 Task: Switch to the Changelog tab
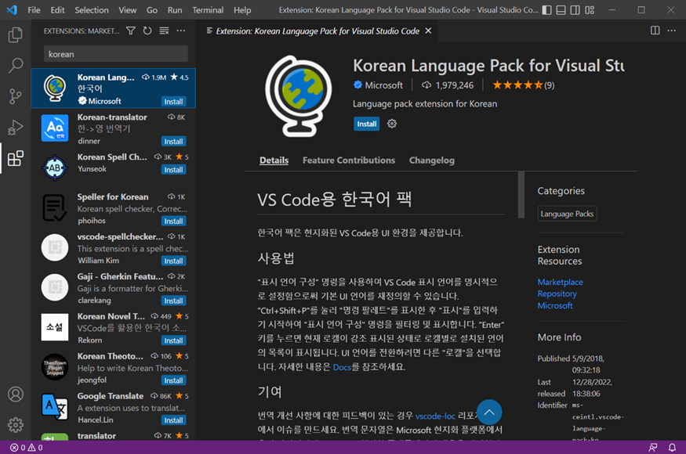click(x=432, y=160)
